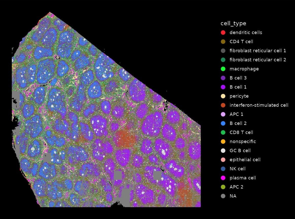Select the "epithelial cell" legend label
Image resolution: width=295 pixels, height=219 pixels.
[245, 160]
